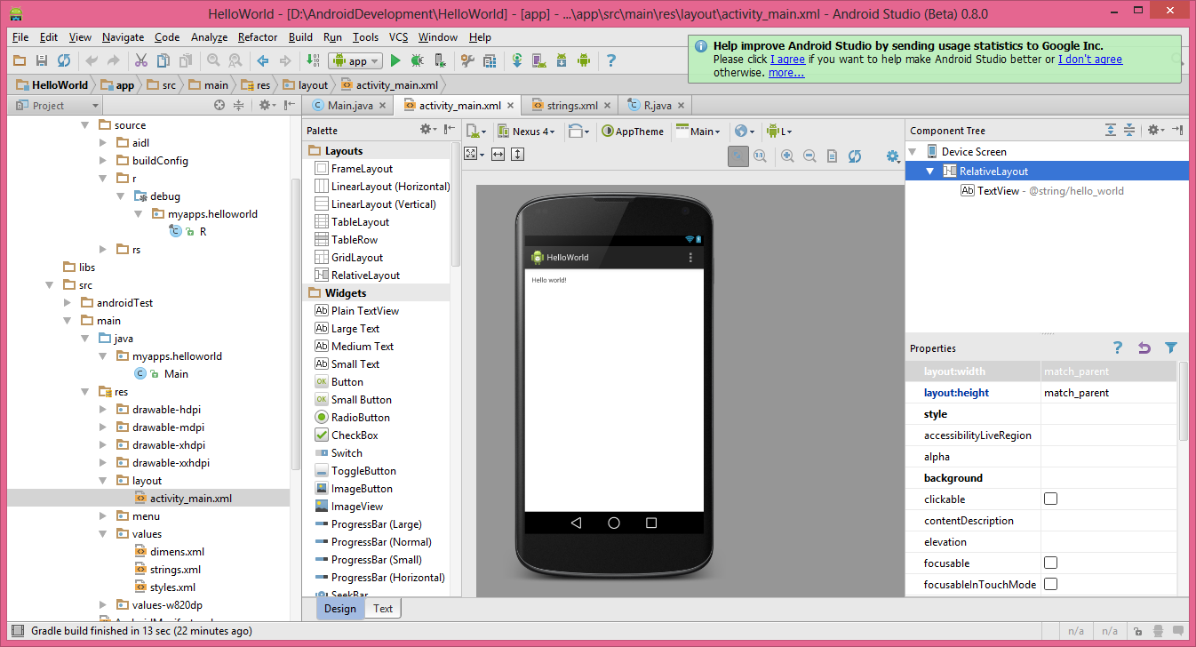Click Expand All in Component Tree
The image size is (1196, 647).
(1111, 130)
